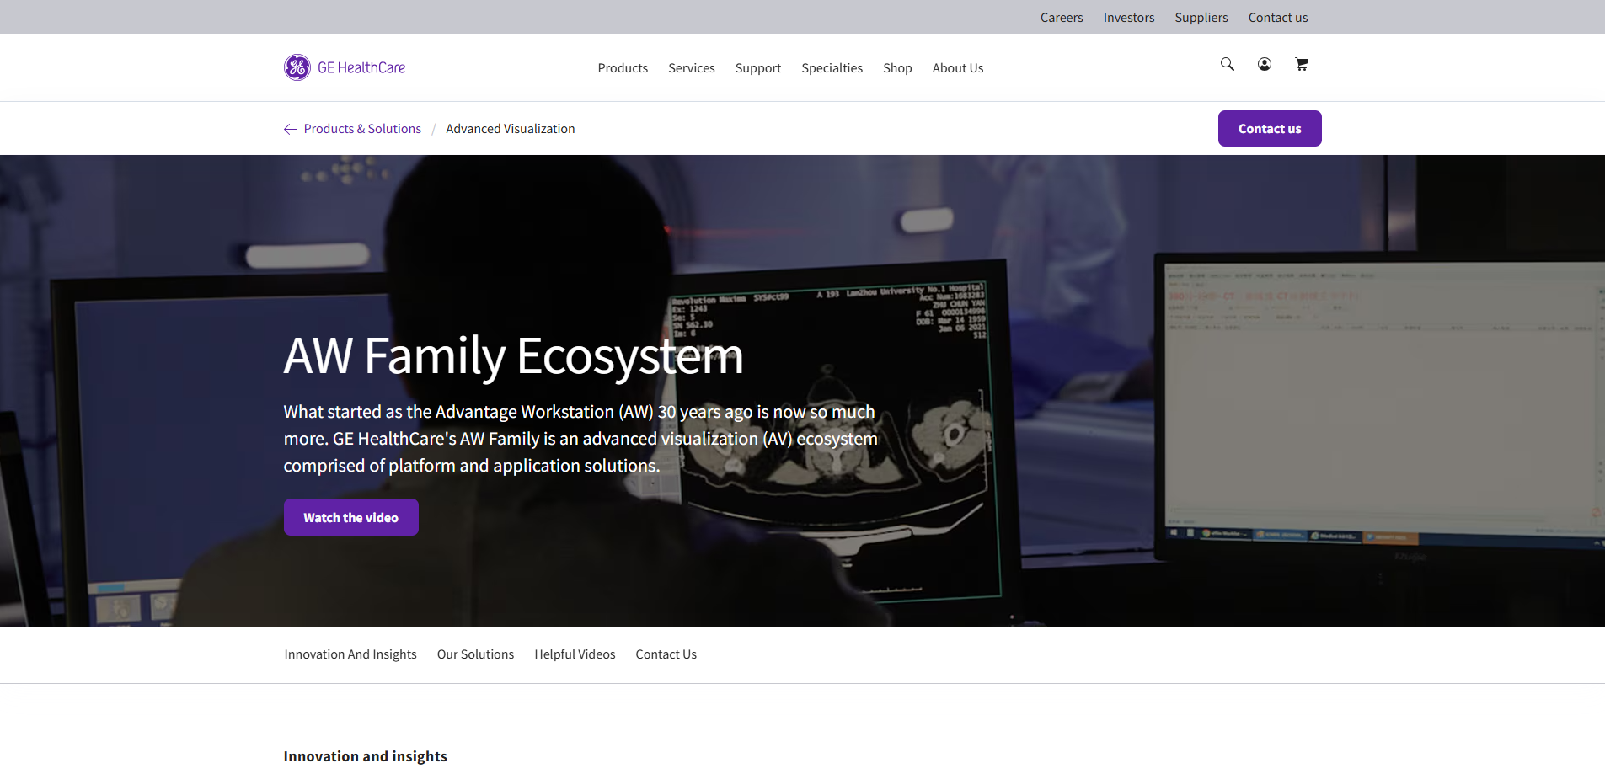This screenshot has height=774, width=1605.
Task: Jump to Our Solutions section tab
Action: (x=475, y=654)
